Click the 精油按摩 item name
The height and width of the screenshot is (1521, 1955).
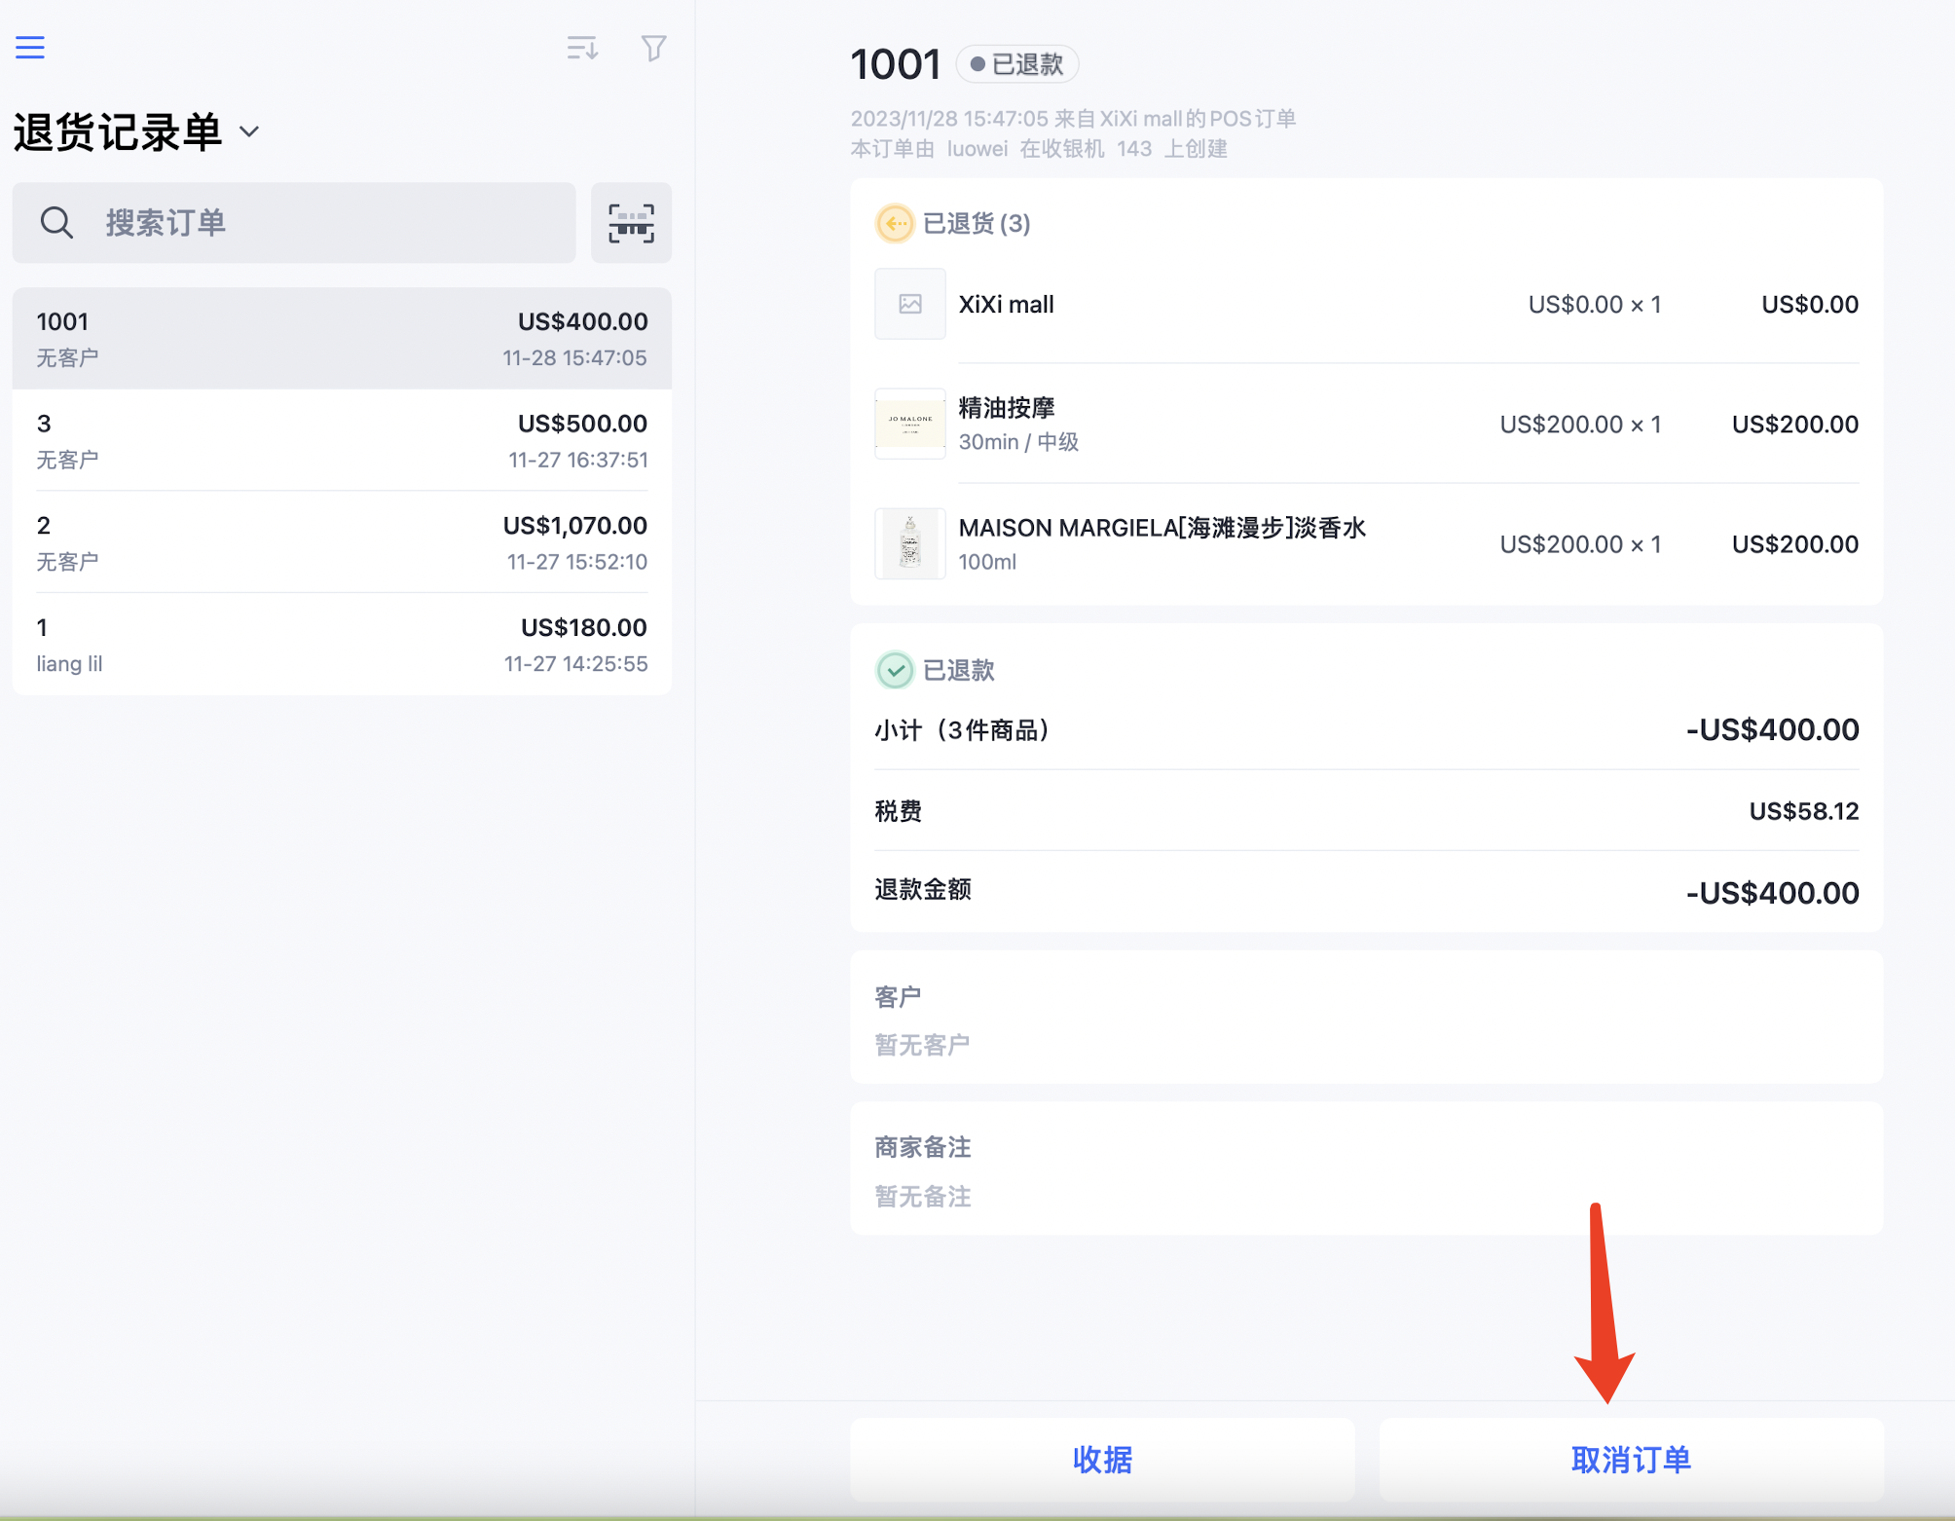tap(1007, 407)
